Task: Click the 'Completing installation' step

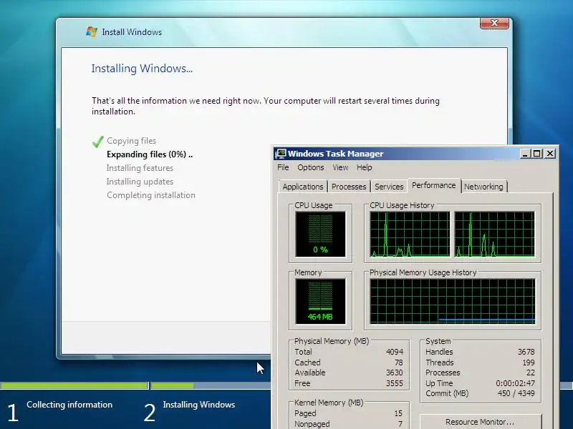Action: (x=151, y=195)
